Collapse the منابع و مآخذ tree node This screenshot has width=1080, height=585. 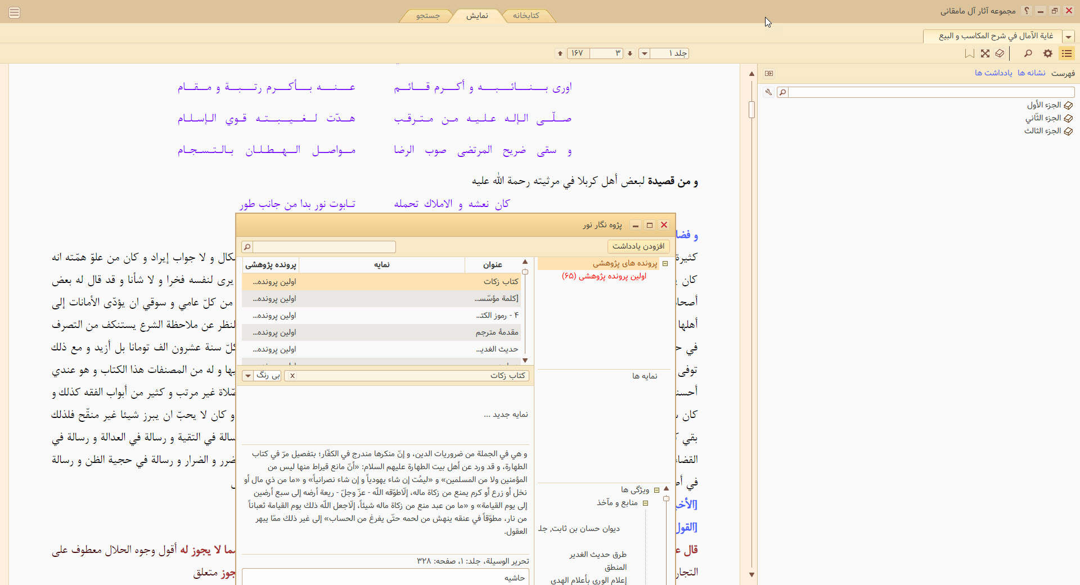pyautogui.click(x=645, y=503)
